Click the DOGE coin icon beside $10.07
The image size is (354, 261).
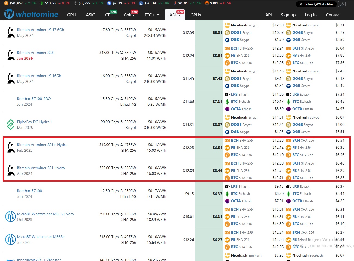point(227,32)
